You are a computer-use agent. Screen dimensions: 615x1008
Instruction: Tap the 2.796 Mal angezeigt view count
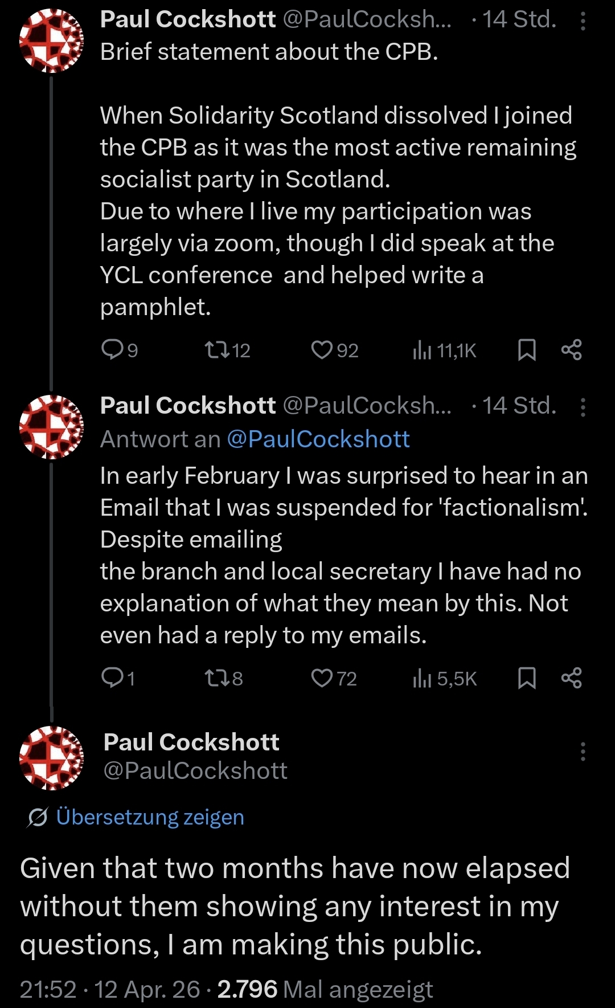coord(325,990)
